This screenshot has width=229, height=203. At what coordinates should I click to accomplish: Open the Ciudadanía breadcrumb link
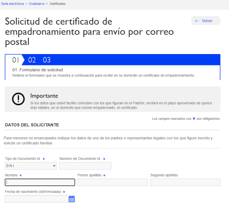[37, 4]
